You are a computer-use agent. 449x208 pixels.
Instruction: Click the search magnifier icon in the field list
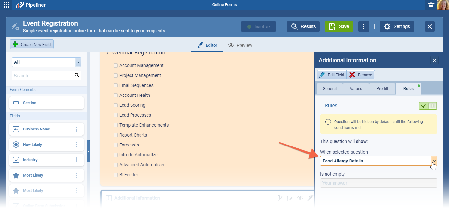click(x=77, y=75)
